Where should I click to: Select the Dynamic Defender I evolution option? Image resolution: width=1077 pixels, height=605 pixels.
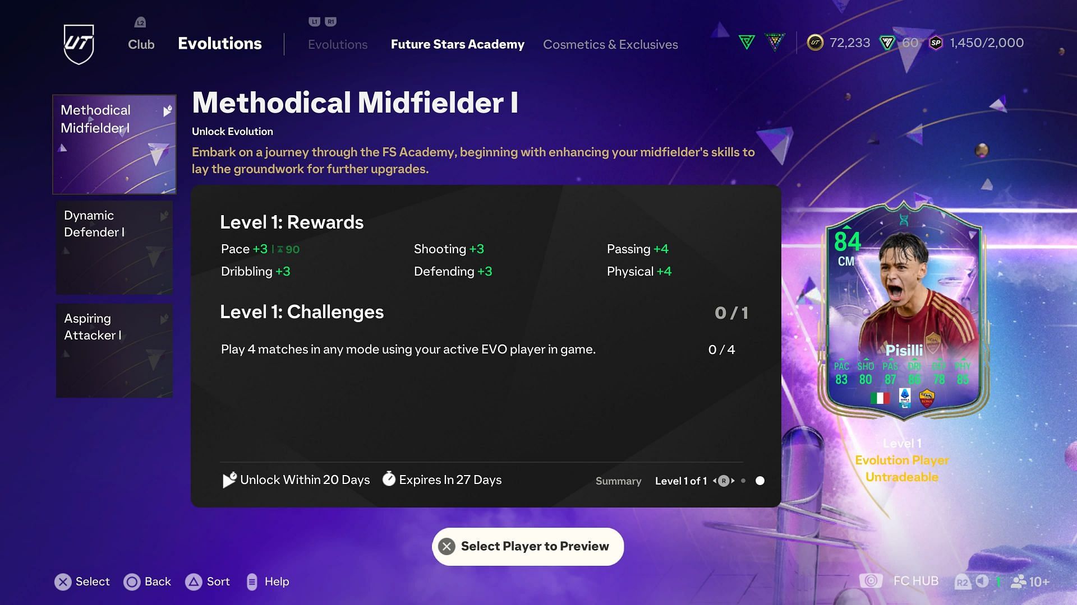[x=114, y=248]
